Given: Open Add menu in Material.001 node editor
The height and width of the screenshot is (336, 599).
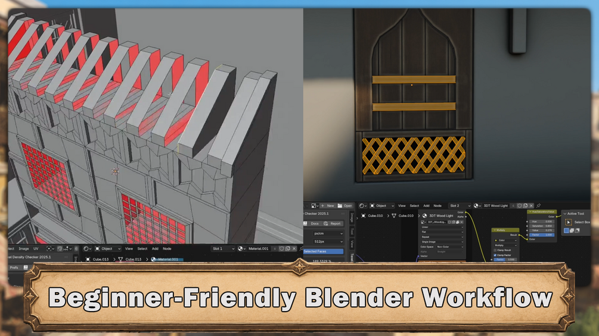Looking at the screenshot, I should point(155,249).
